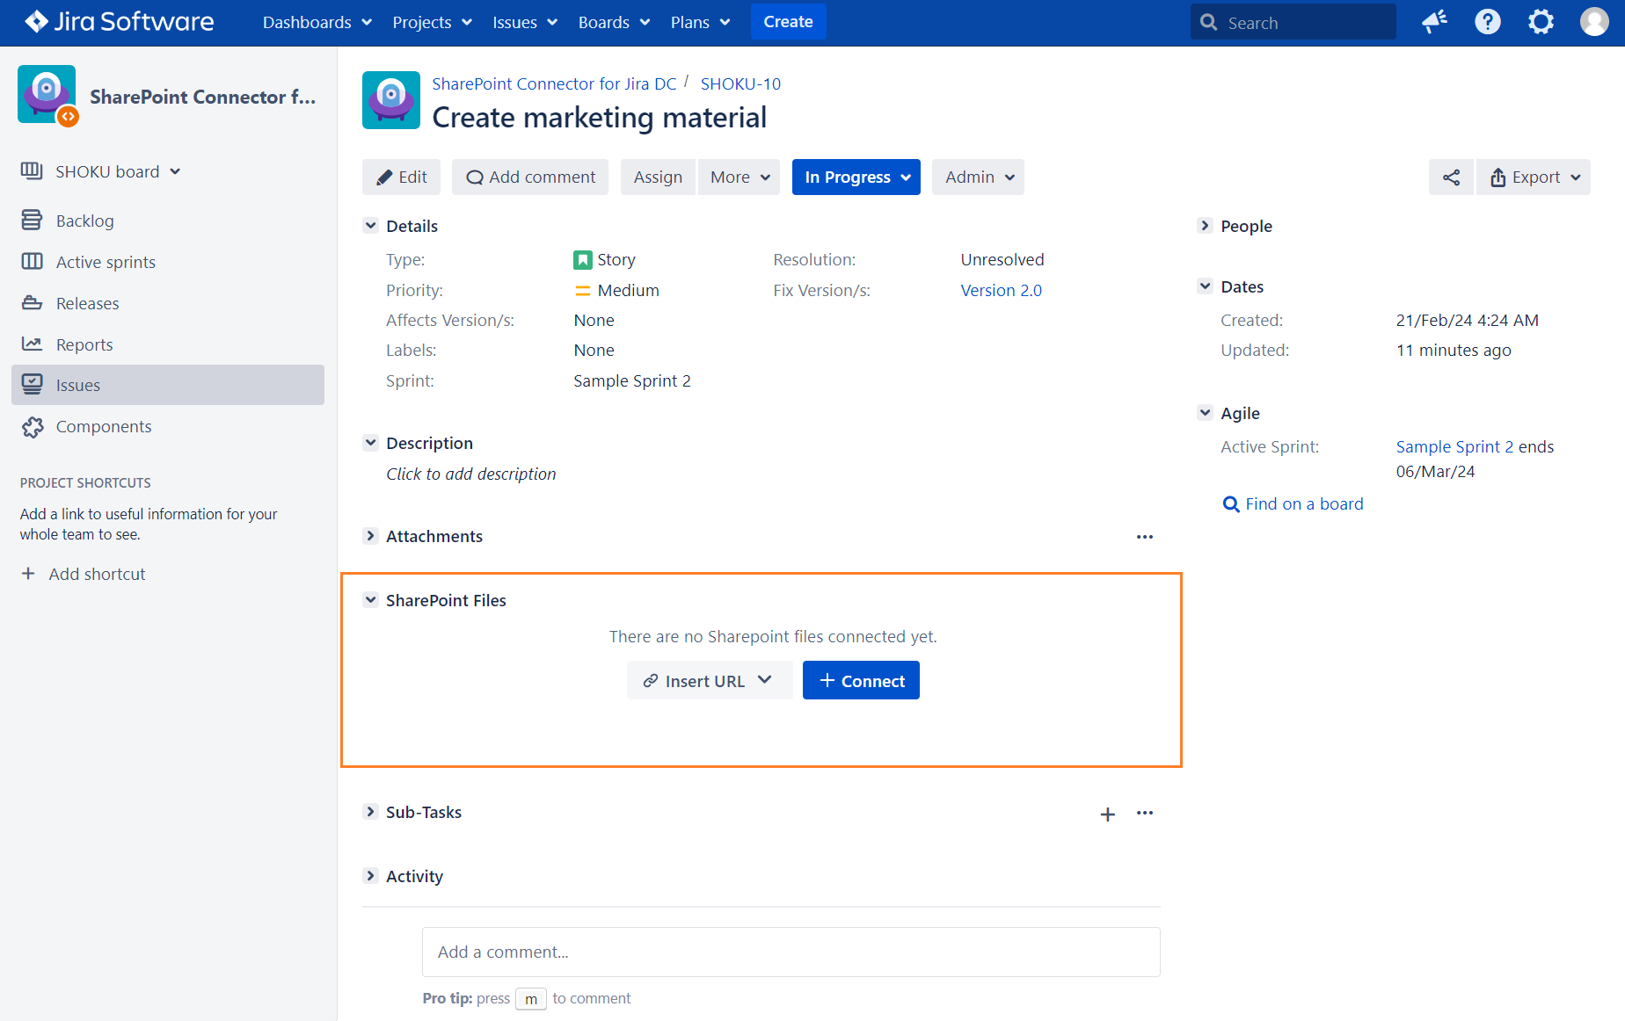
Task: Open the In Progress status dropdown
Action: (856, 177)
